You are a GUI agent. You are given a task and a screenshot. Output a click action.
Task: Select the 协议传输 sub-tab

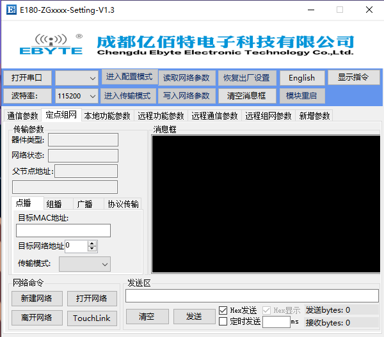point(123,204)
